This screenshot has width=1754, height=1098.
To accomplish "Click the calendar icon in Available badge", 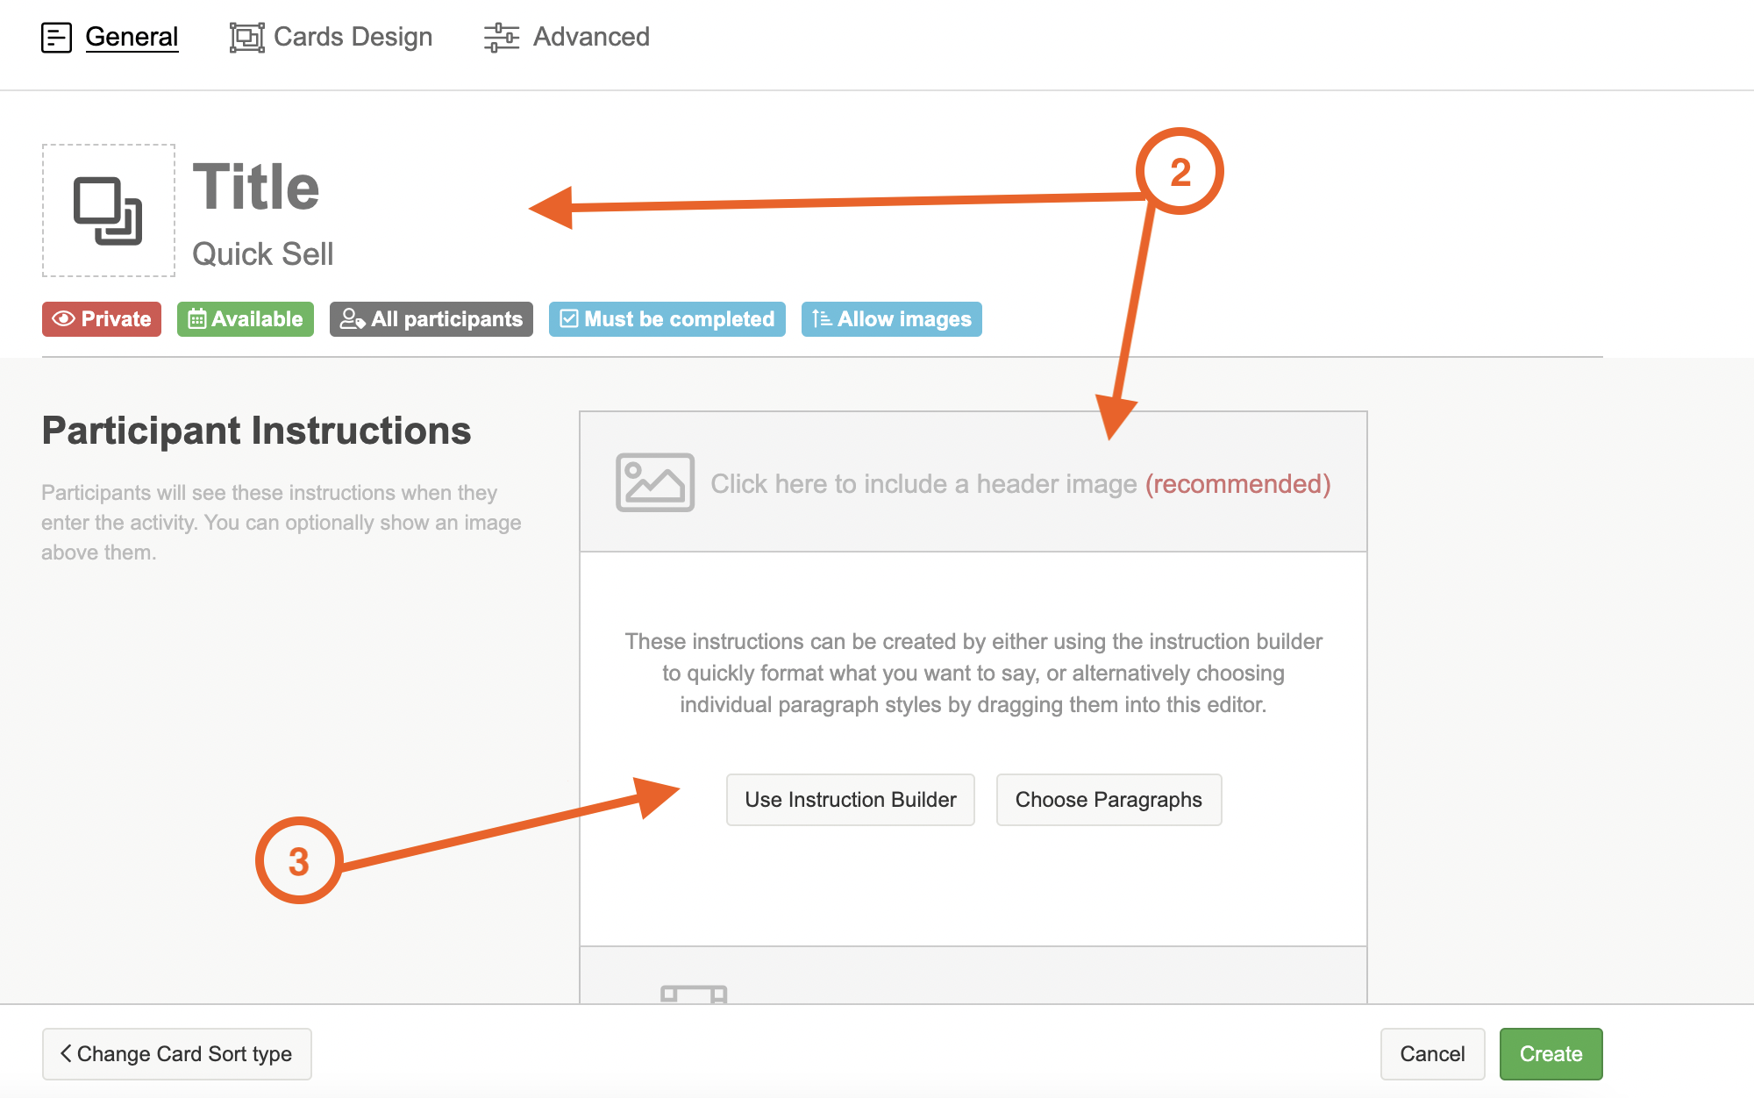I will (196, 319).
